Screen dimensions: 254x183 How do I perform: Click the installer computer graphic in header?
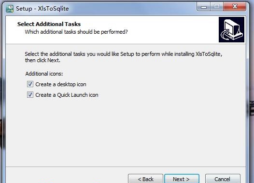coord(231,29)
